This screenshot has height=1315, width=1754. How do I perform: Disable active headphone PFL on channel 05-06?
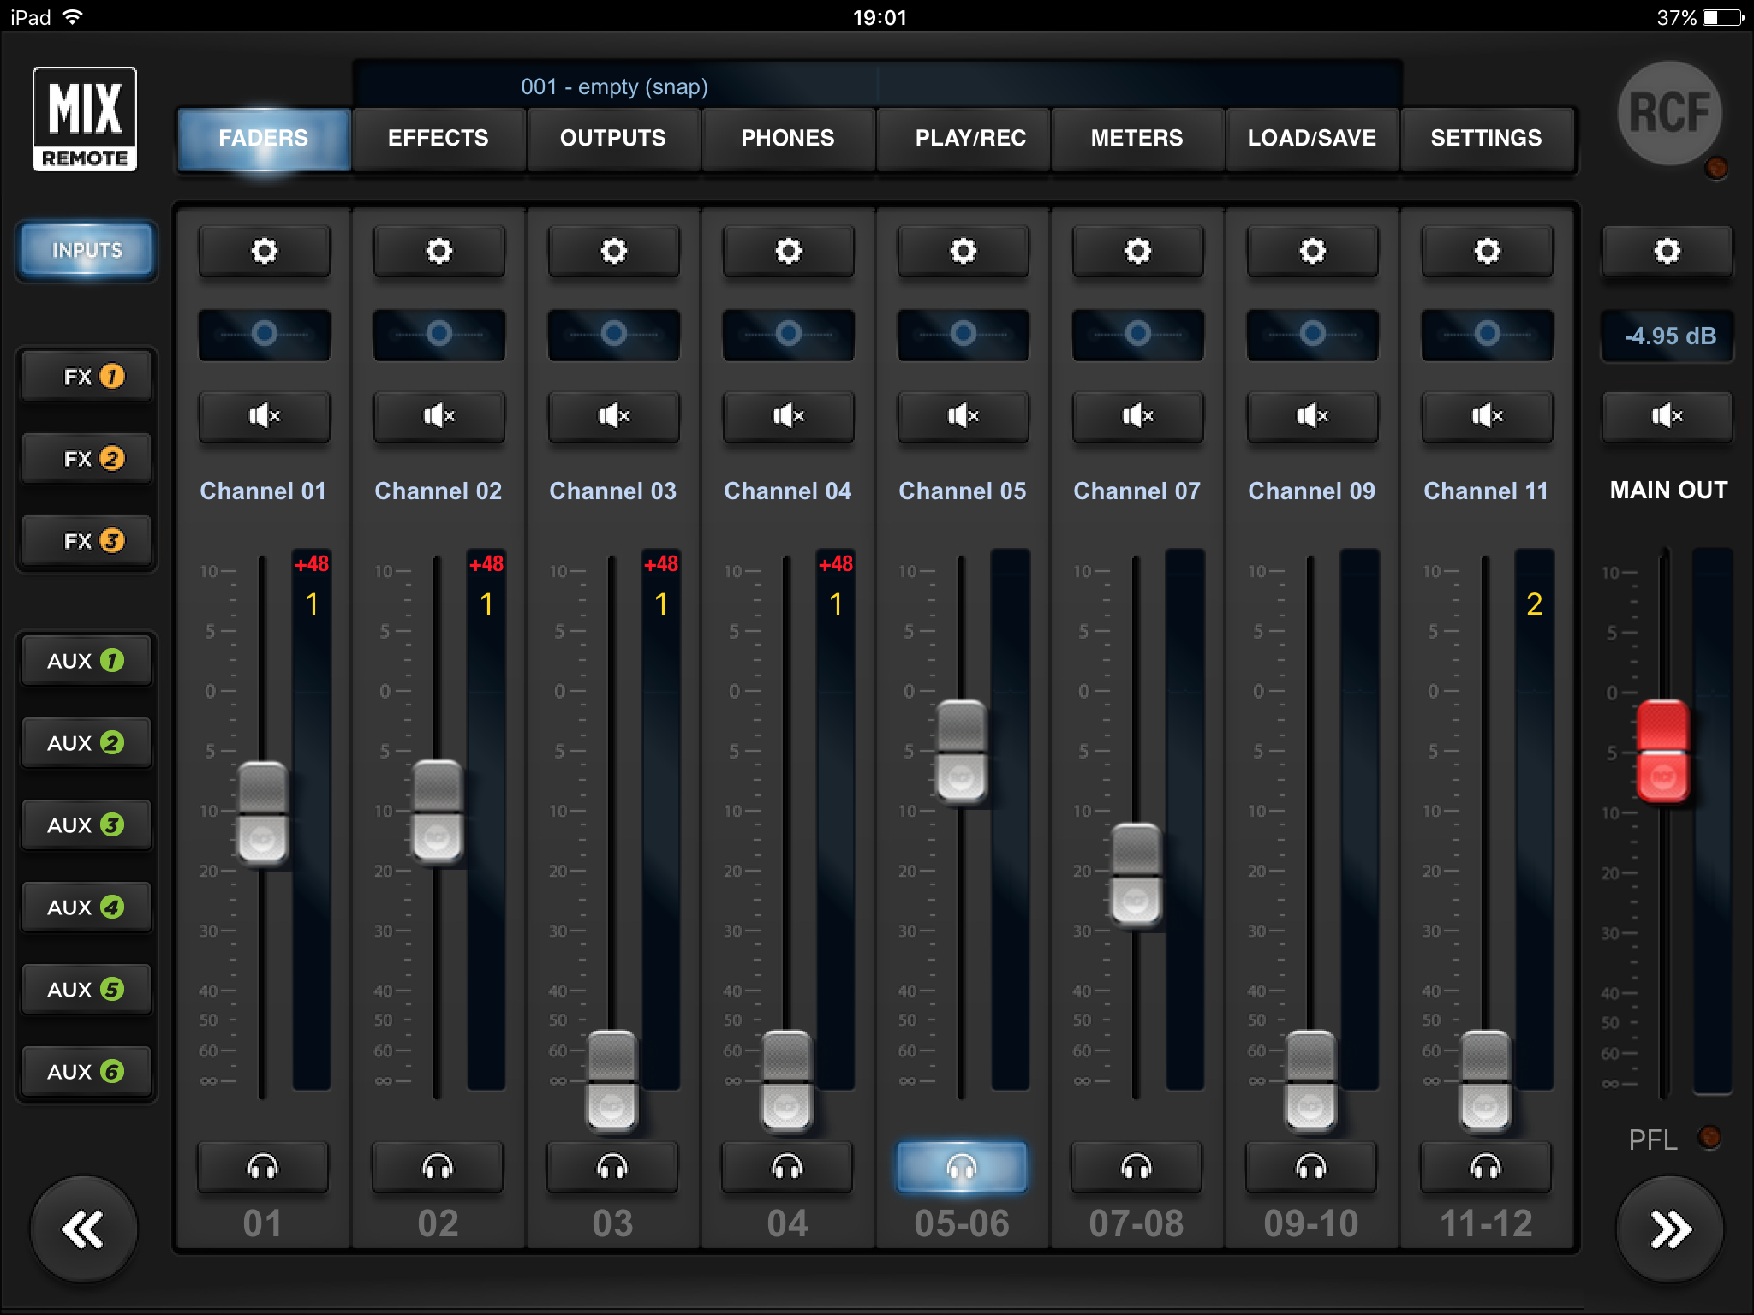(962, 1167)
